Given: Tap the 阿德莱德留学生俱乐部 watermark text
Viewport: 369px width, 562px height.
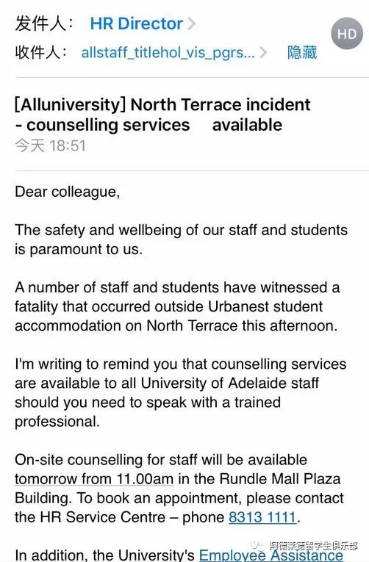Looking at the screenshot, I should point(314,547).
